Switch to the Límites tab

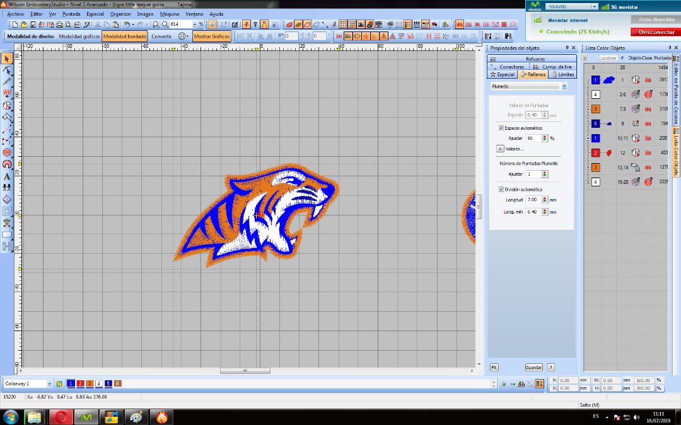click(x=562, y=74)
